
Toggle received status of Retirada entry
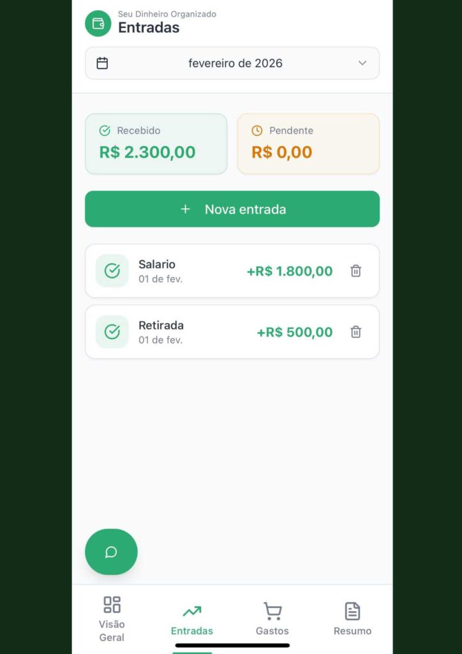(112, 332)
